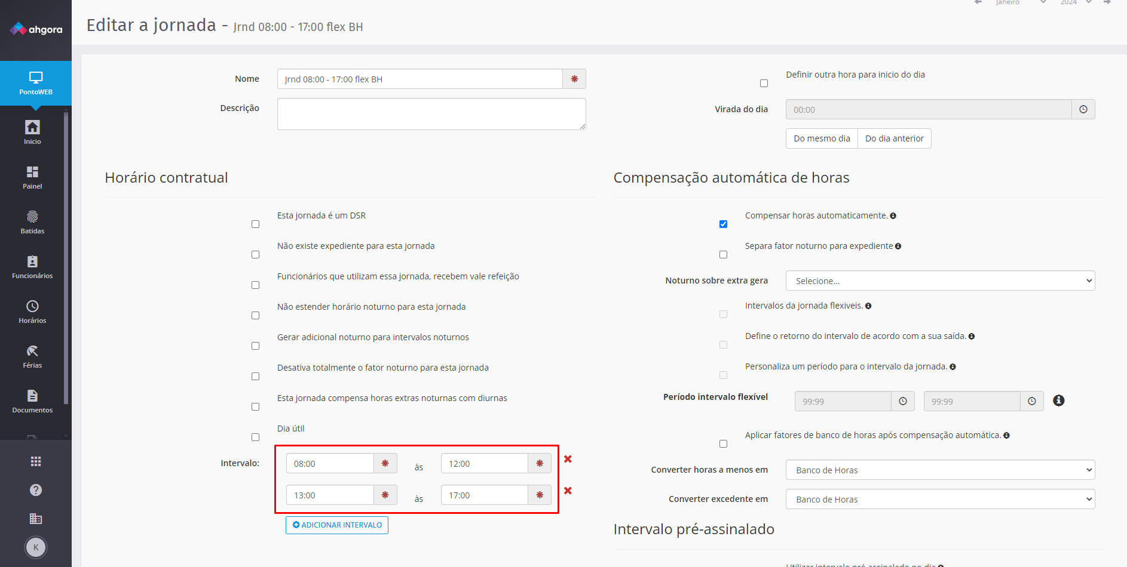Check Não estender horário noturno
Screen dimensions: 1127x567
255,316
